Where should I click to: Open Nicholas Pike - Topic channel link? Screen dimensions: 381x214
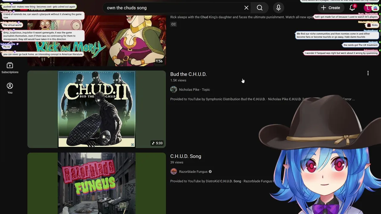194,89
